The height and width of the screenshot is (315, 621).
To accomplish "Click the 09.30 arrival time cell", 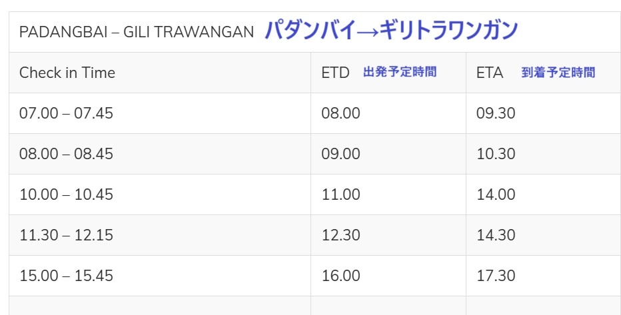I will (496, 113).
